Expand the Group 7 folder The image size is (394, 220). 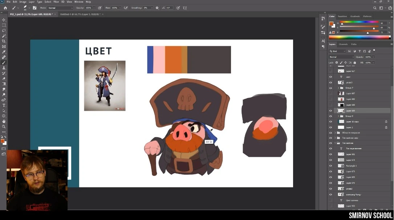point(338,88)
